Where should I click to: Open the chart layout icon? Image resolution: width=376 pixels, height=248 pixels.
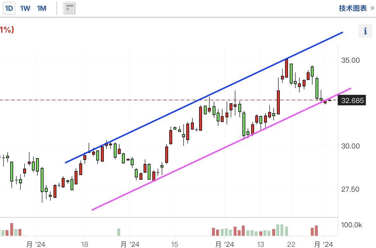pyautogui.click(x=69, y=8)
